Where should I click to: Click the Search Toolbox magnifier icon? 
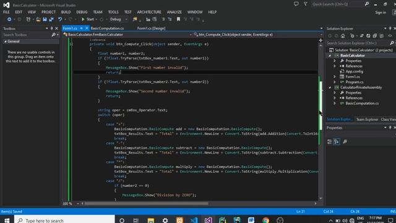[x=53, y=35]
